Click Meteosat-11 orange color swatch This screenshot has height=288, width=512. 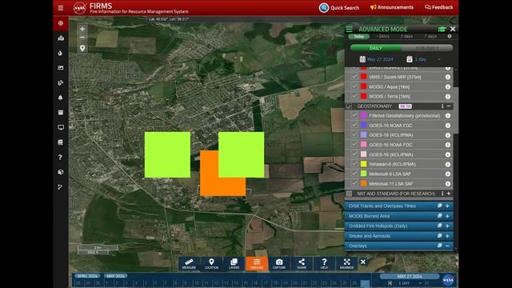point(363,183)
